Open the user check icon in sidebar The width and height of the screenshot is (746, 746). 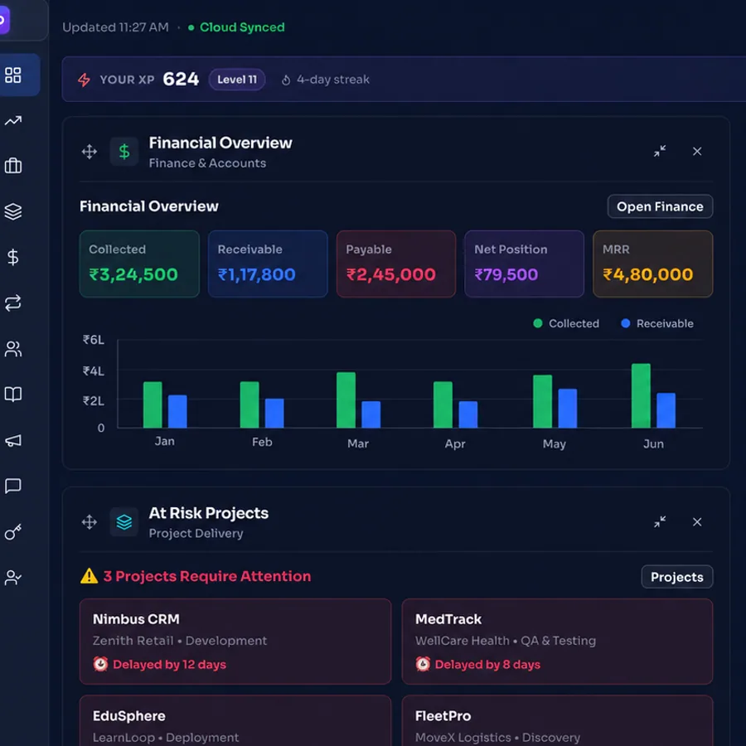click(12, 578)
